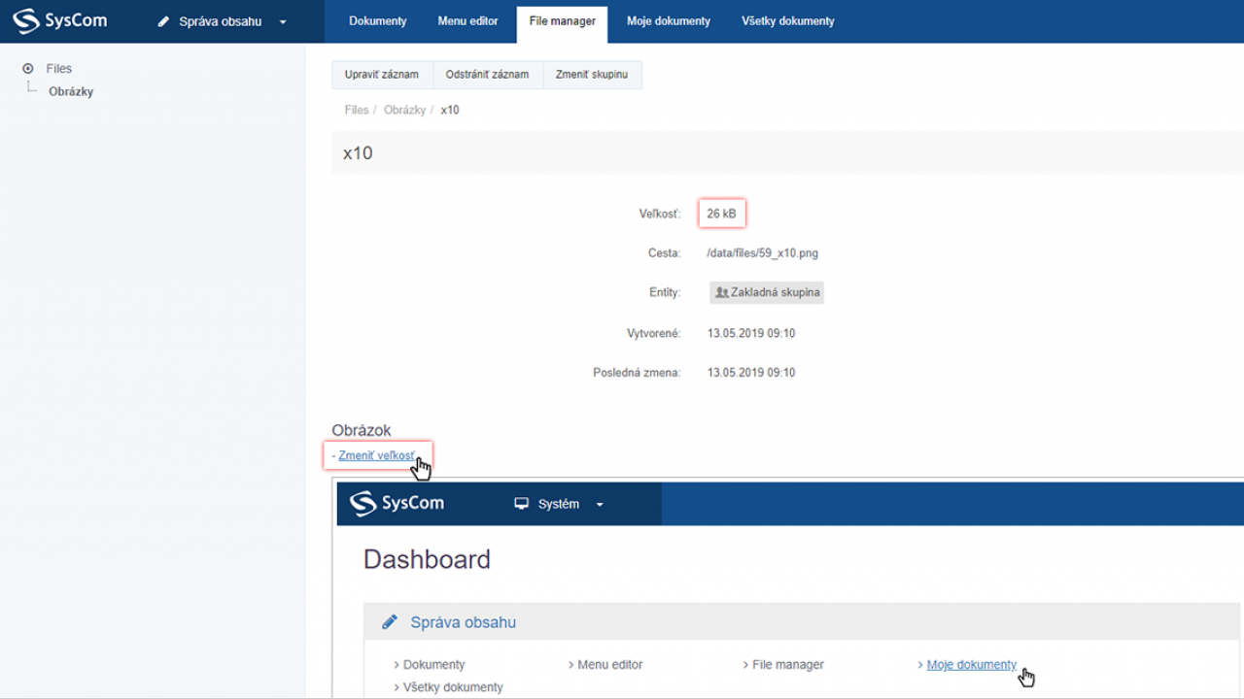The width and height of the screenshot is (1244, 699).
Task: Click the pencil icon beside Správa obsahu
Action: (x=164, y=21)
